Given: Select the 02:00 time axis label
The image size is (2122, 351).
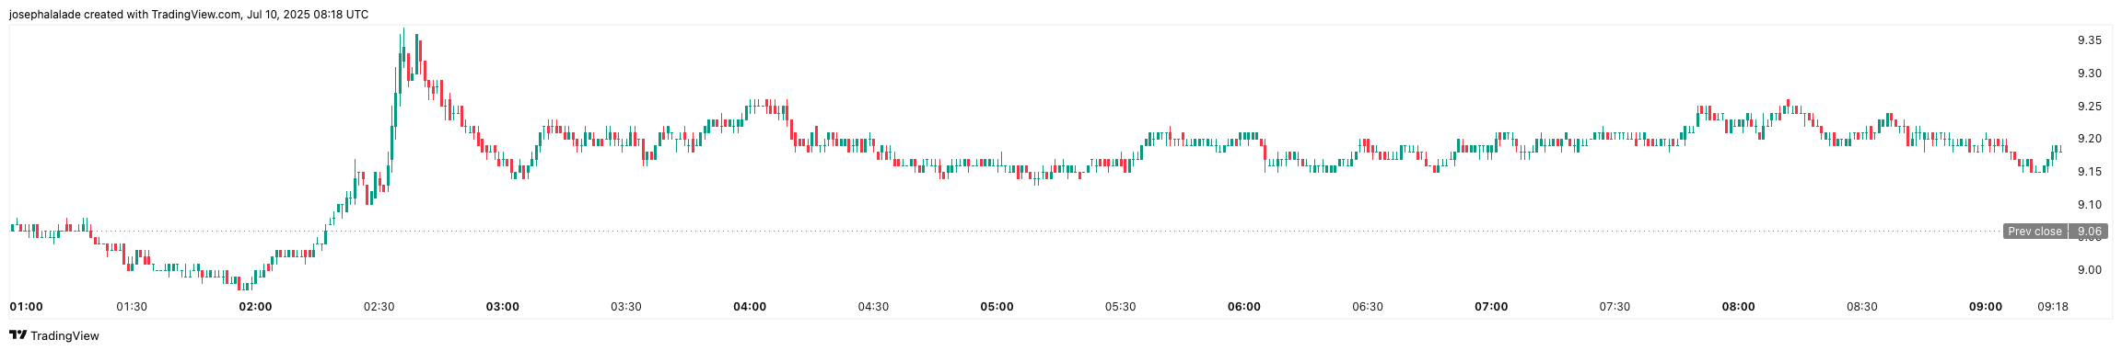Looking at the screenshot, I should pos(255,307).
